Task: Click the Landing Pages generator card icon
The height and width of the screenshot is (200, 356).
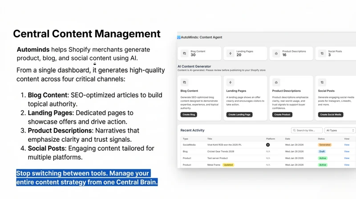Action: (230, 83)
